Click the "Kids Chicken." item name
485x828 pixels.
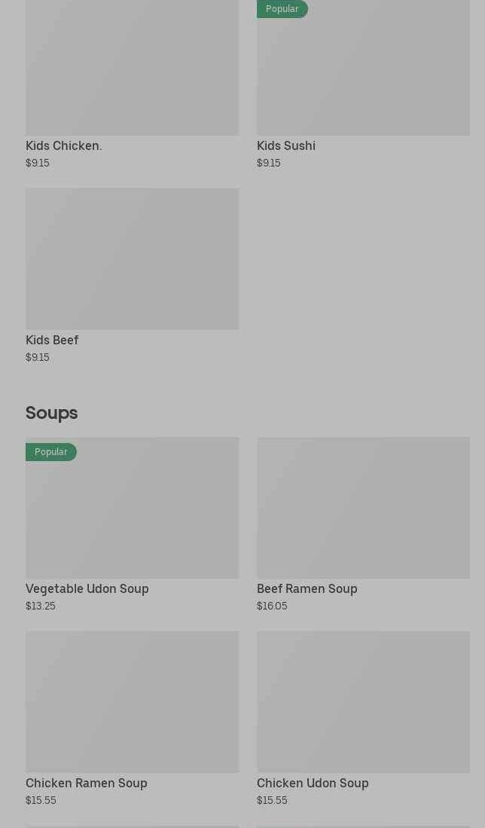64,145
